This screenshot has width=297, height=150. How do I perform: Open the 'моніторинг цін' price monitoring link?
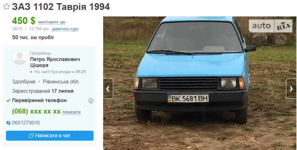(x=52, y=22)
